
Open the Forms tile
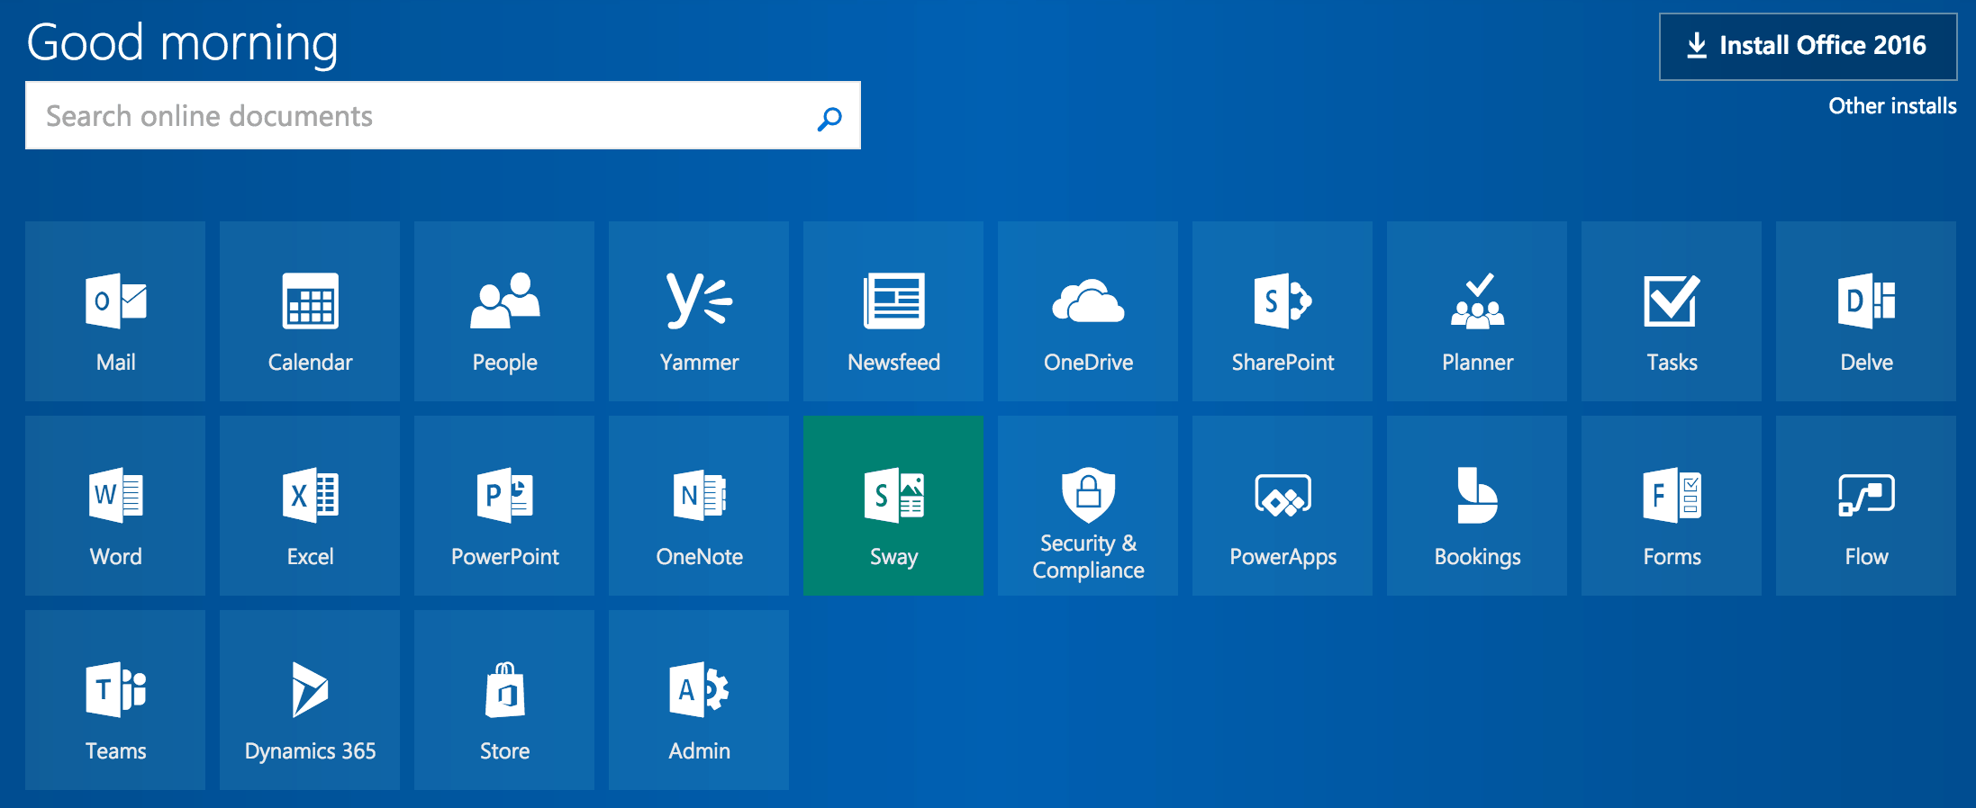pyautogui.click(x=1672, y=506)
